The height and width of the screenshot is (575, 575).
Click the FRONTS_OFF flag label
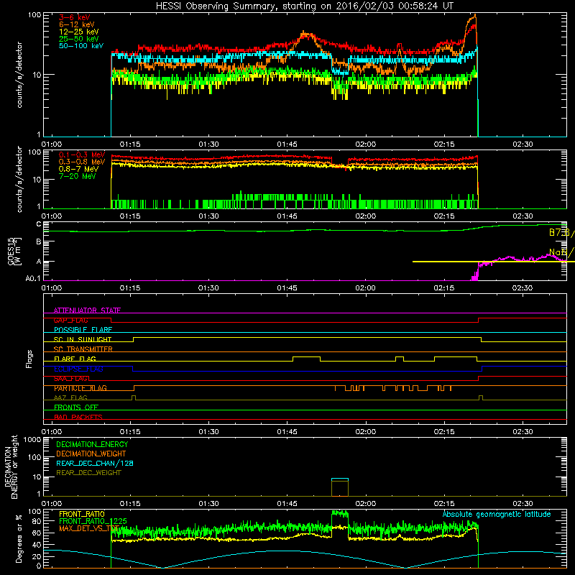click(76, 408)
